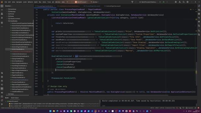The width and height of the screenshot is (201, 113).
Task: Select the Build Output tab
Action: [x=15, y=98]
